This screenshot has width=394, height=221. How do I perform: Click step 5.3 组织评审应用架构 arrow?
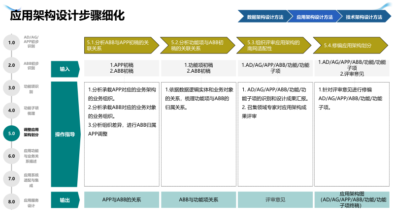click(x=274, y=45)
